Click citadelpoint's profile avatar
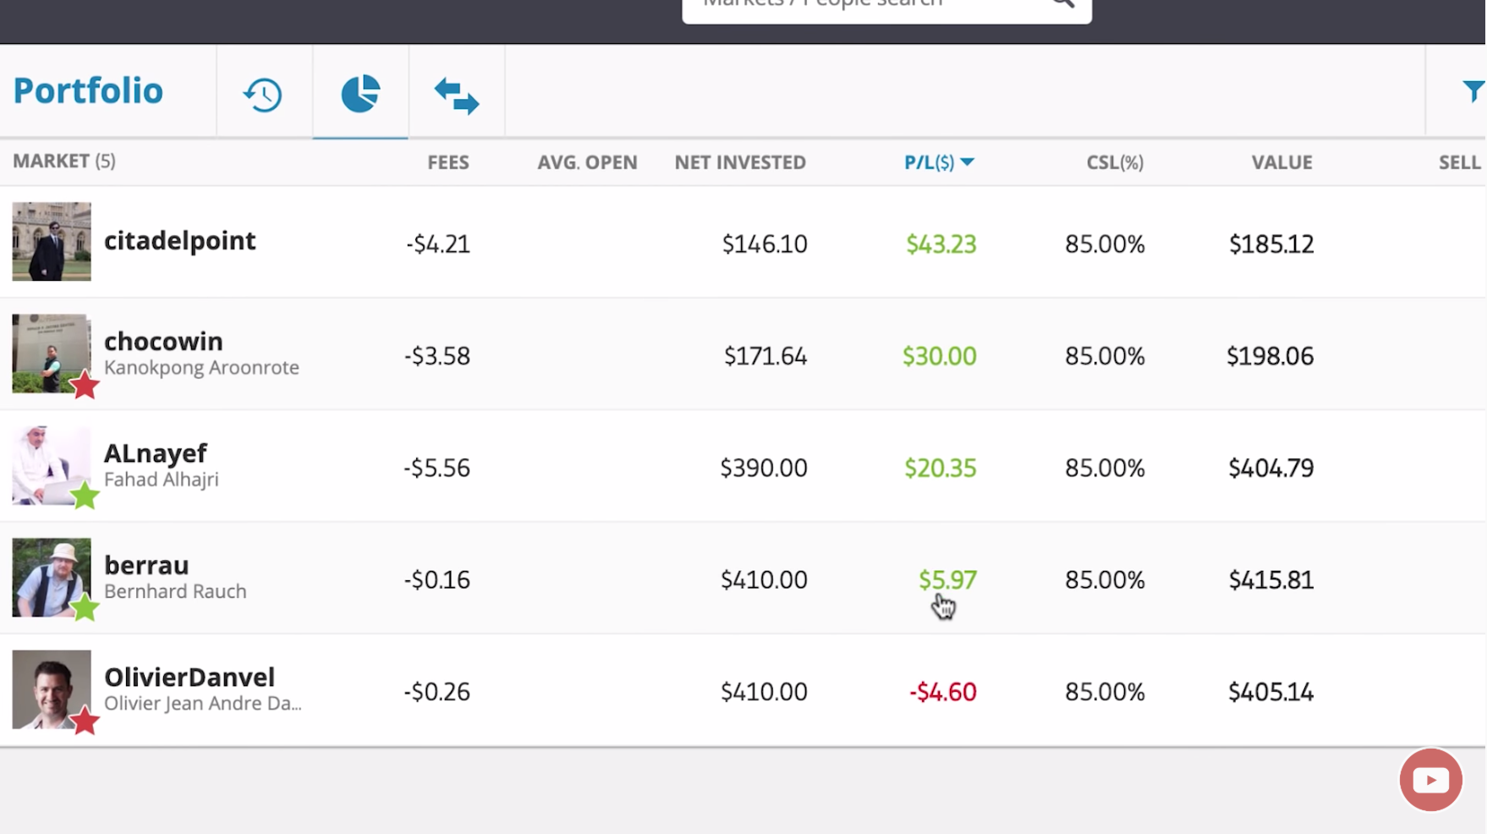This screenshot has height=834, width=1487. coord(51,242)
